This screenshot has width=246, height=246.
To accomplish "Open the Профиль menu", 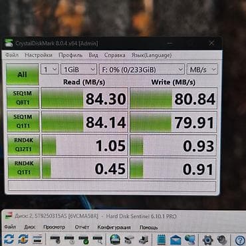I will click(70, 55).
